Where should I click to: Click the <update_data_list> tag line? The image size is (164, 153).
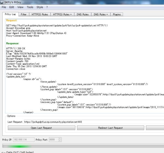point(16,76)
